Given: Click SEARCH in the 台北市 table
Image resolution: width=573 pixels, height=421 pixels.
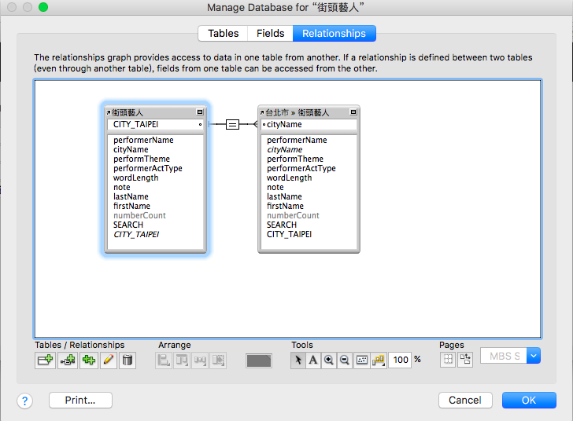Looking at the screenshot, I should (282, 225).
